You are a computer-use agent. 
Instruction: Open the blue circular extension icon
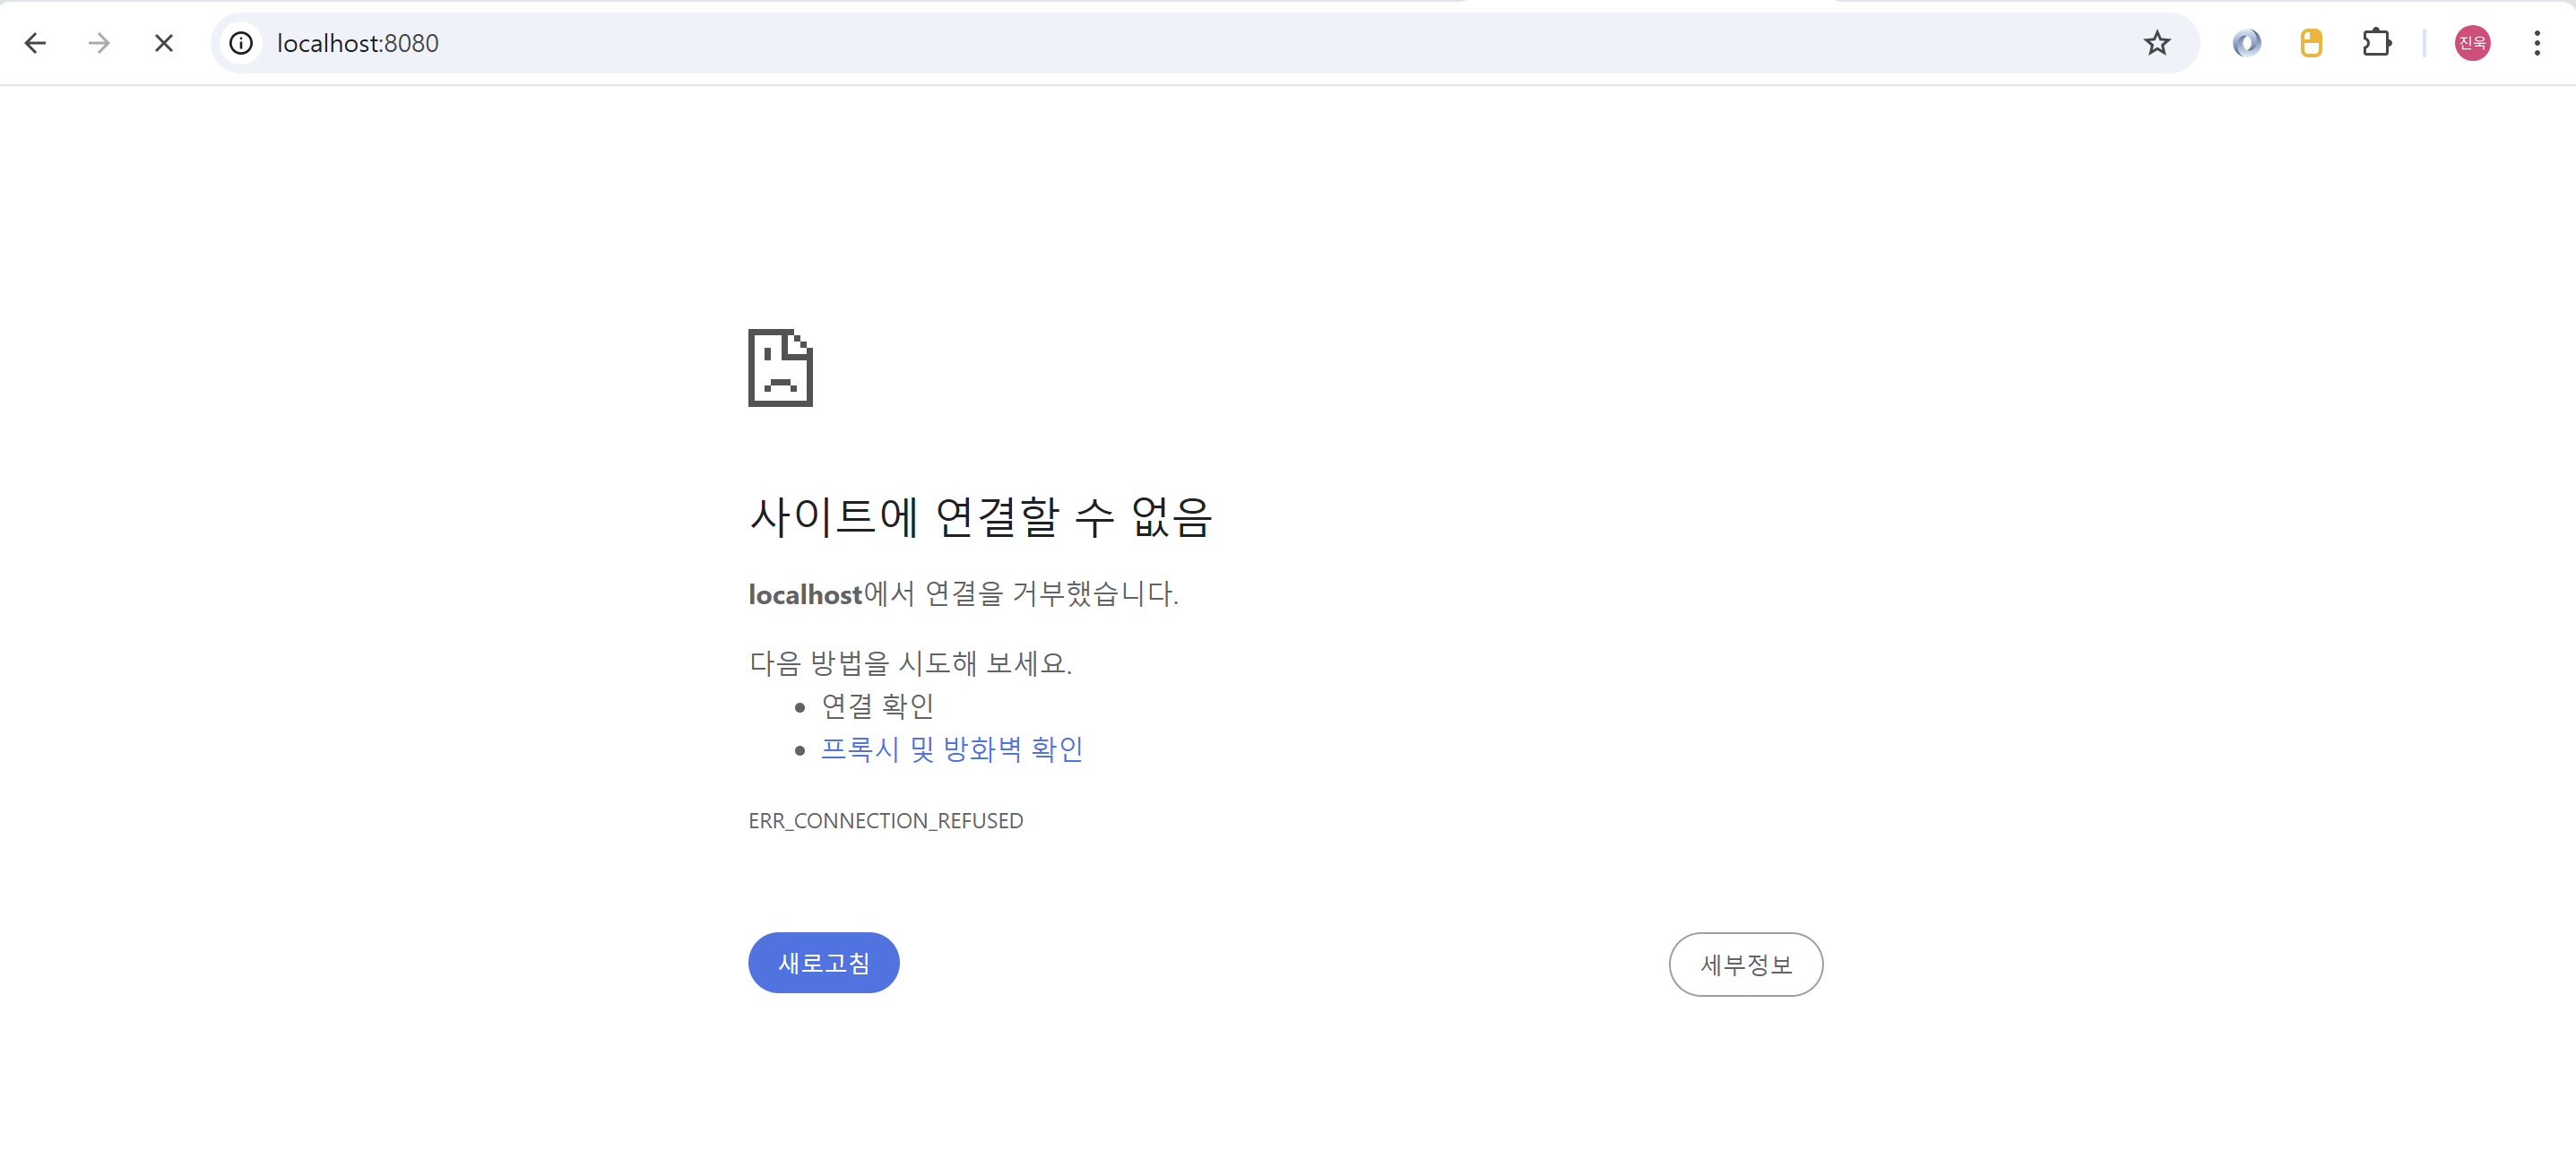[x=2246, y=43]
